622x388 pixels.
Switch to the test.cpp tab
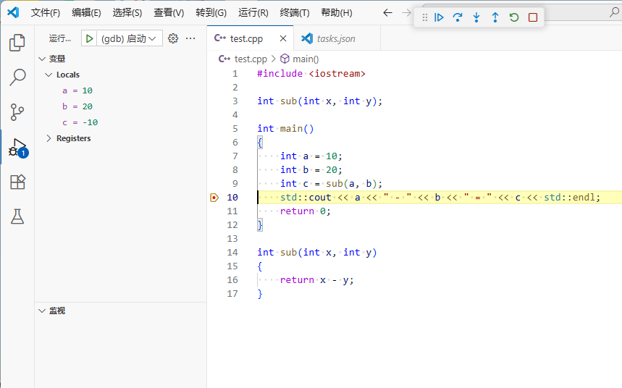click(x=246, y=38)
